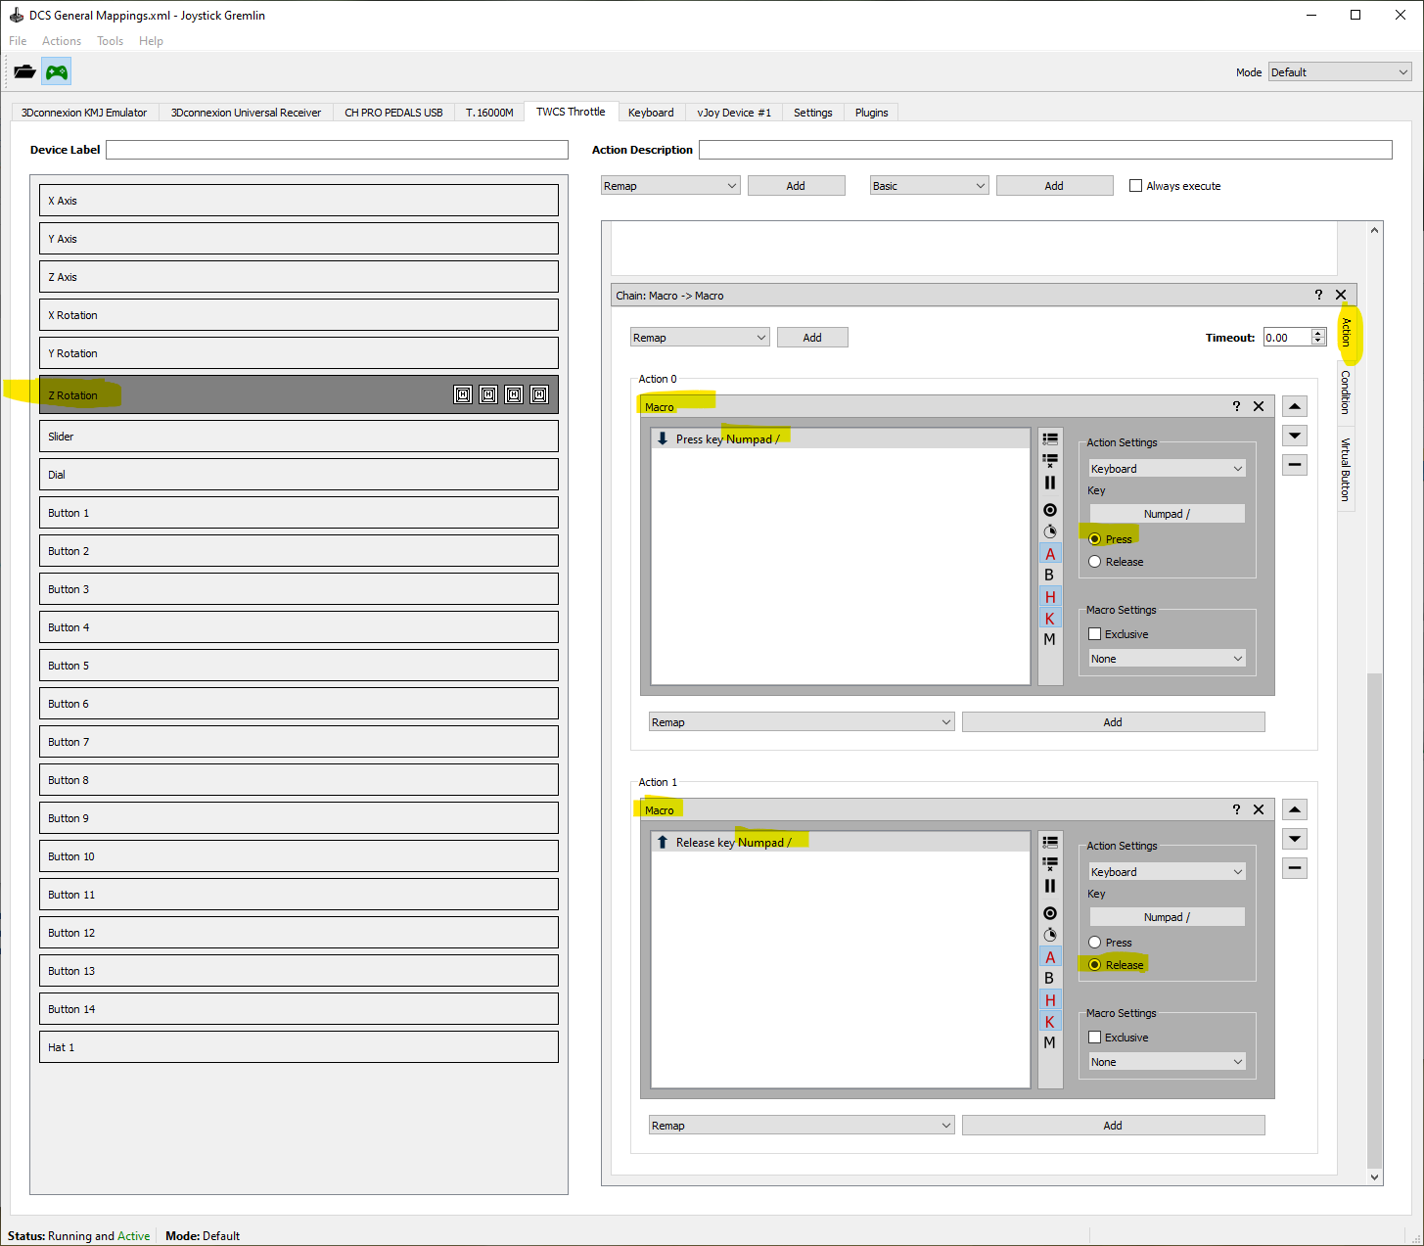This screenshot has height=1246, width=1424.
Task: Toggle M mouse icon in Action 0 macro
Action: point(1050,639)
